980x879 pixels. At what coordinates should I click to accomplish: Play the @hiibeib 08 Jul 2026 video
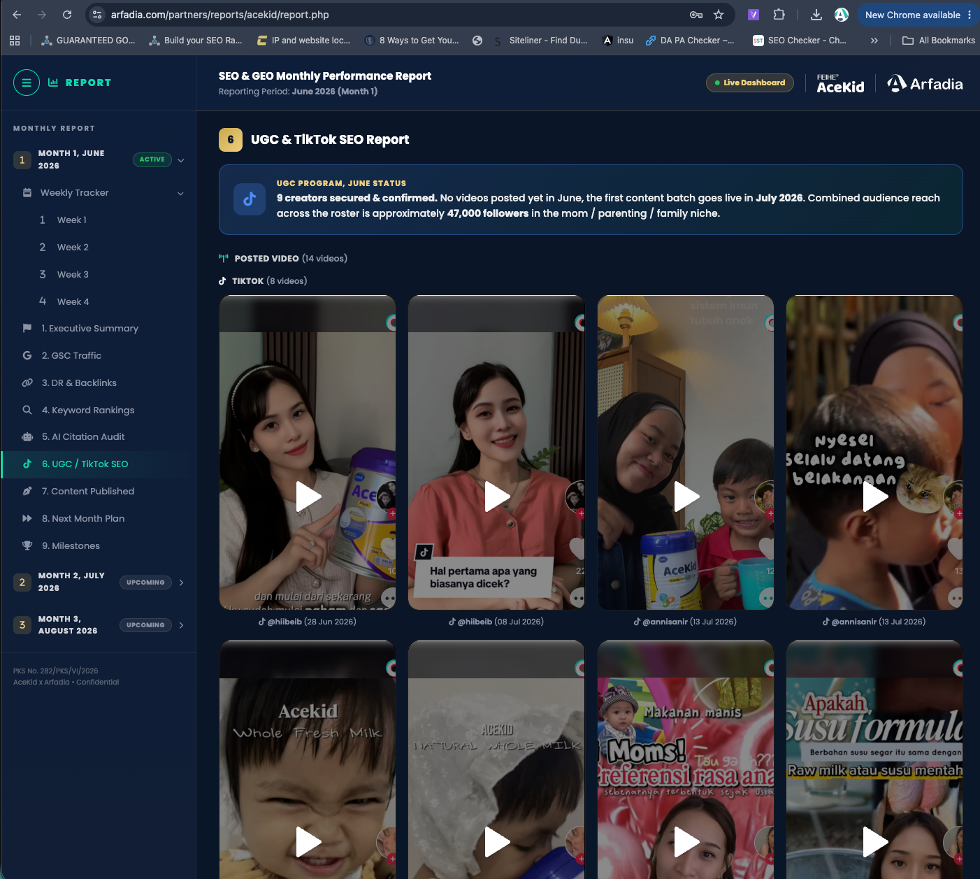click(497, 496)
